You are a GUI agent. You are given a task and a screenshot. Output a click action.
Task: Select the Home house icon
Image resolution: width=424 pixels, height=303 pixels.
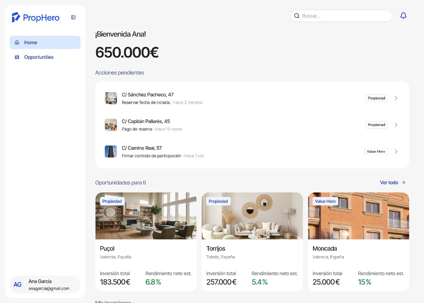17,42
